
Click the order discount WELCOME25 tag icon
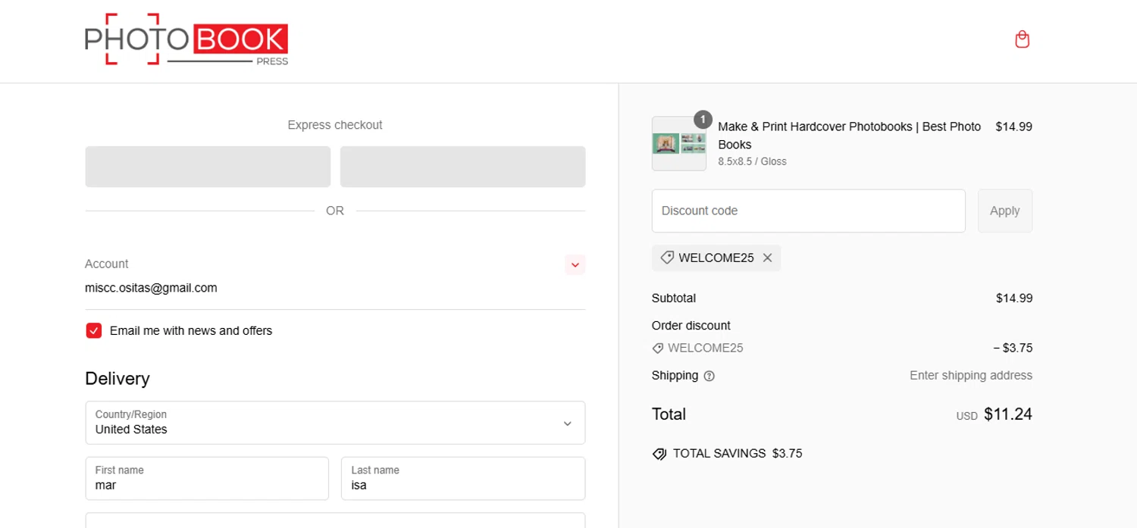point(658,348)
